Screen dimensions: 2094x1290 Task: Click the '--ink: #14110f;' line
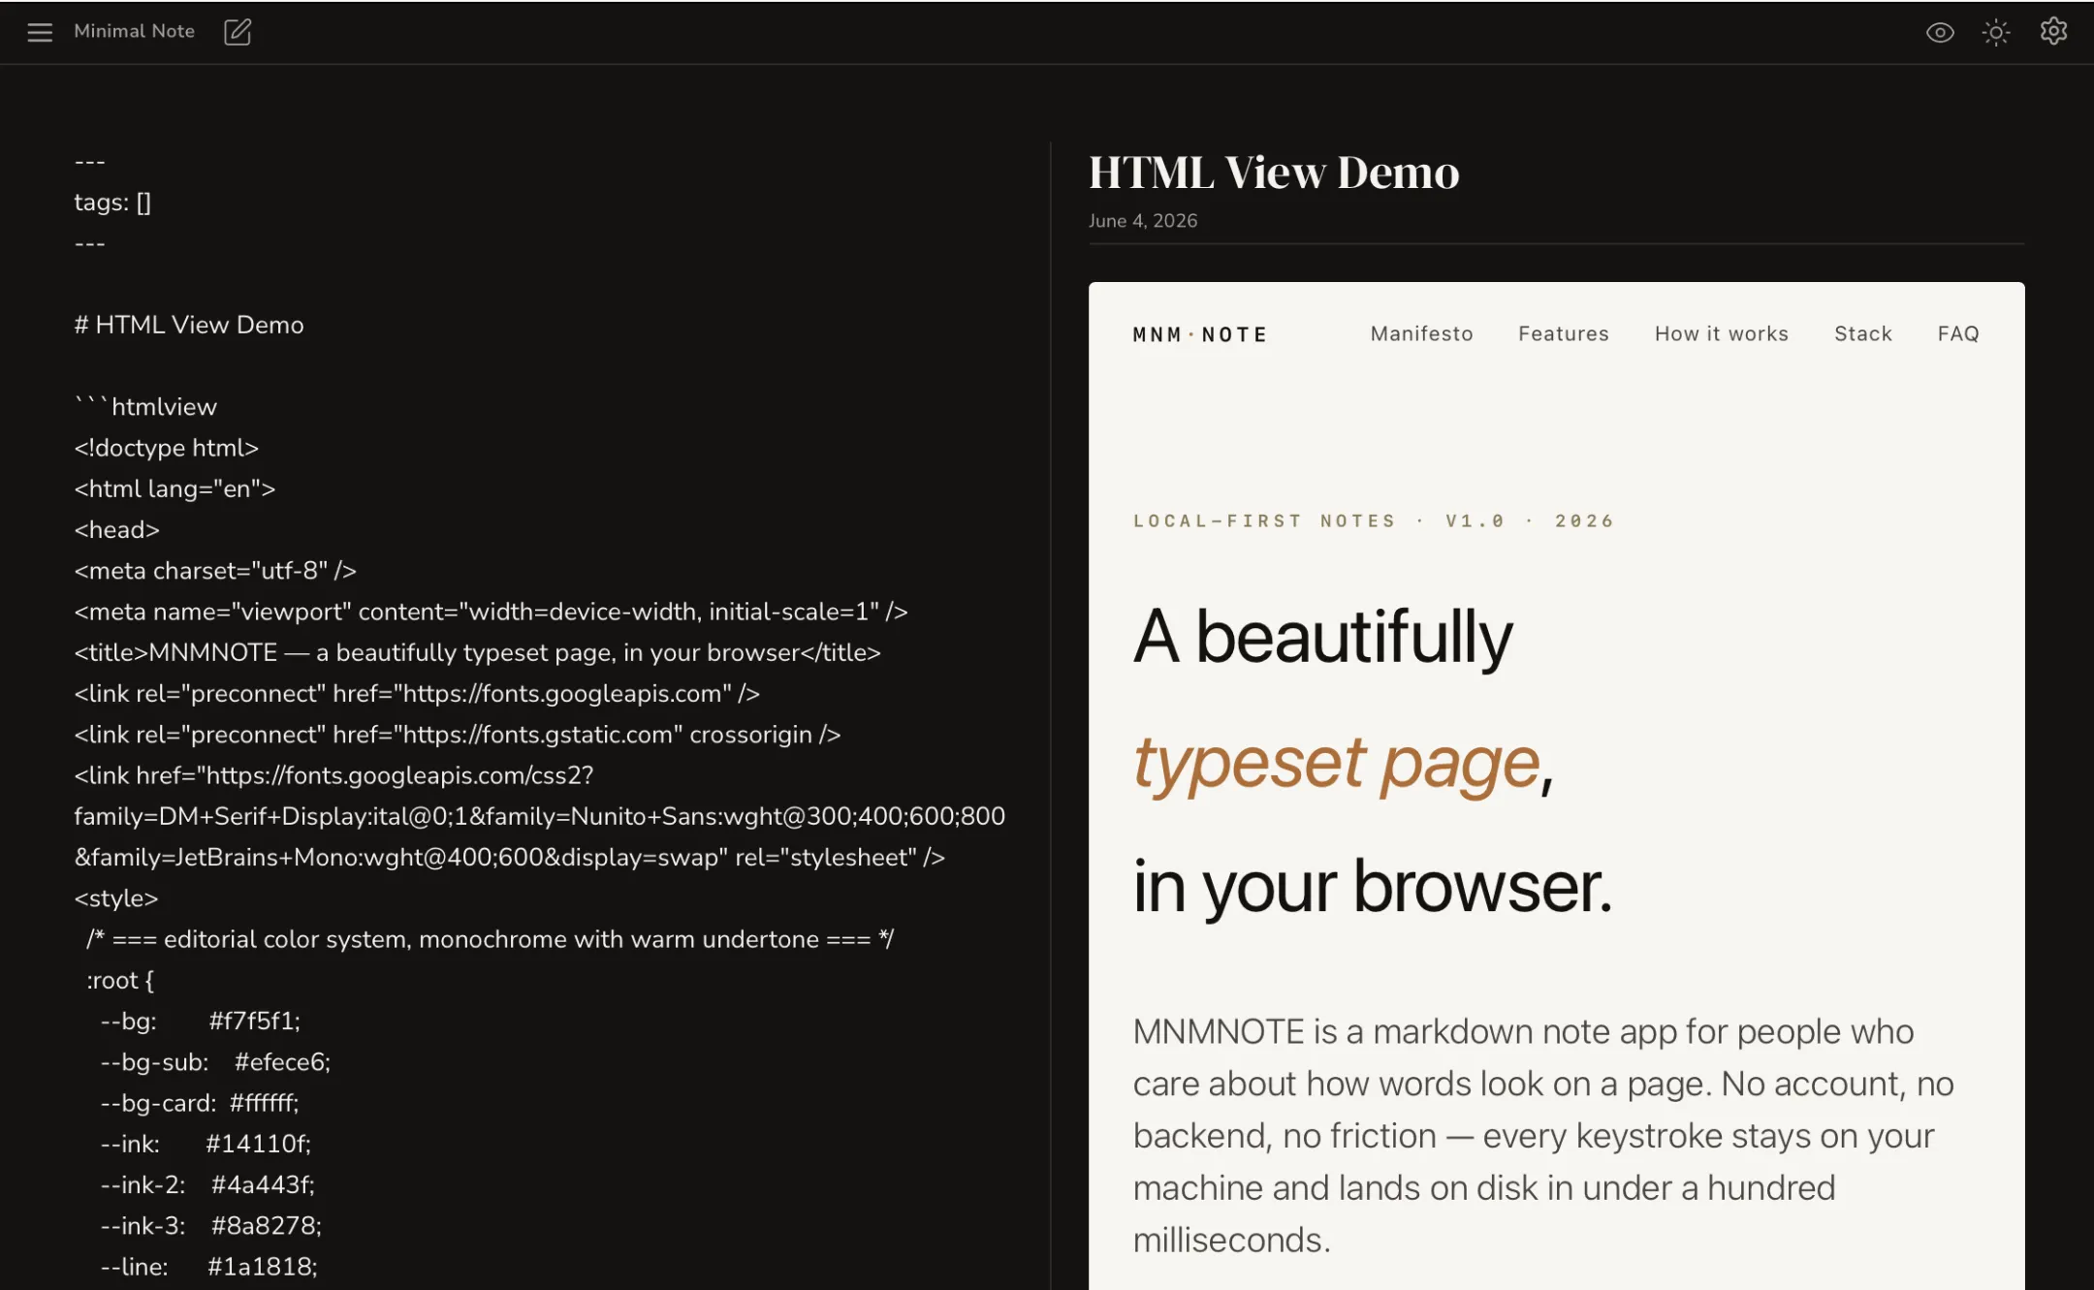pos(206,1144)
